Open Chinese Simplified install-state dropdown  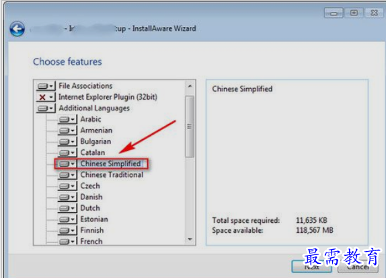pos(67,164)
